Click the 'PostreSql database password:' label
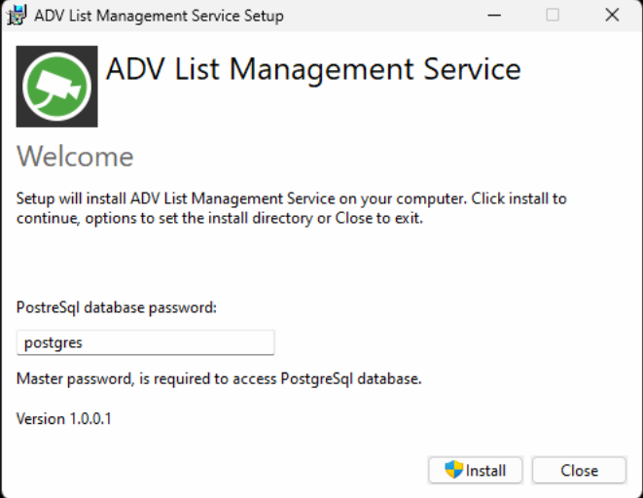 coord(117,307)
